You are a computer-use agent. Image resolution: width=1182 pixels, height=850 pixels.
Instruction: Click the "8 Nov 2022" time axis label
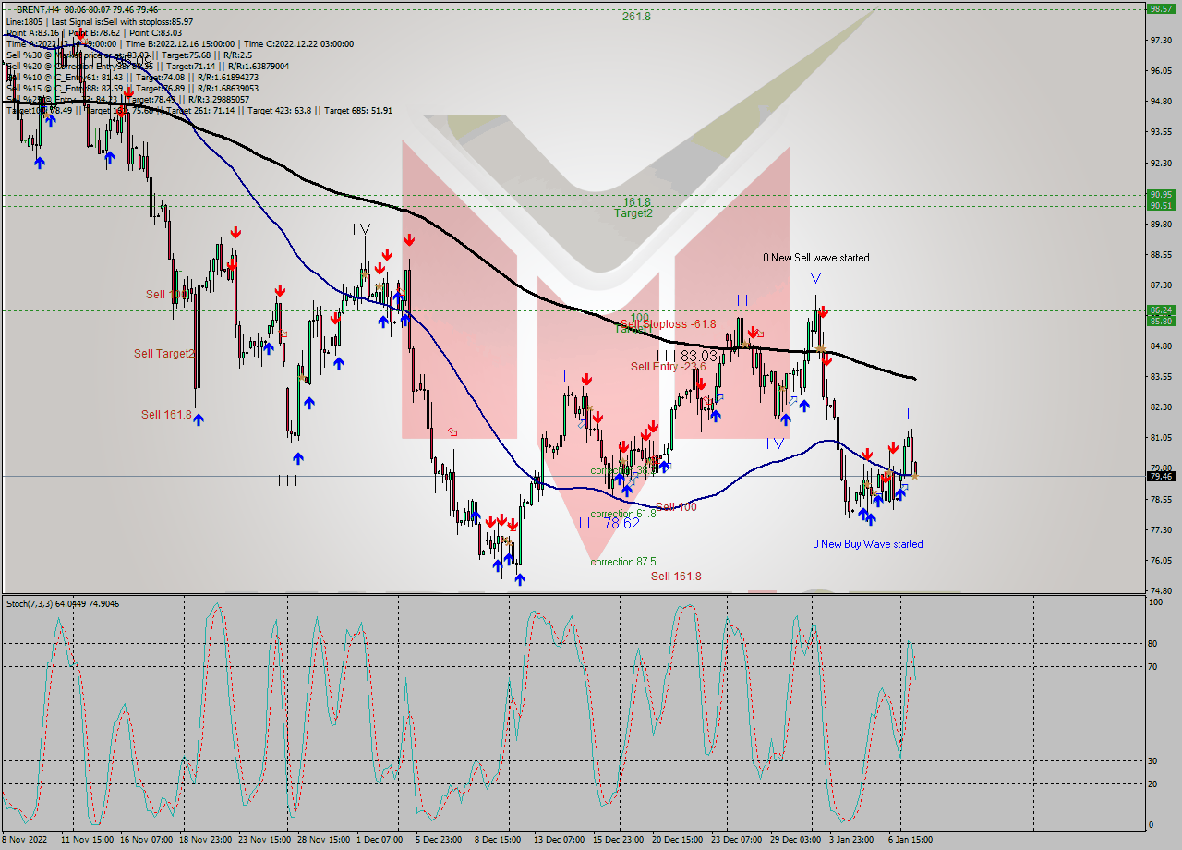pyautogui.click(x=24, y=840)
